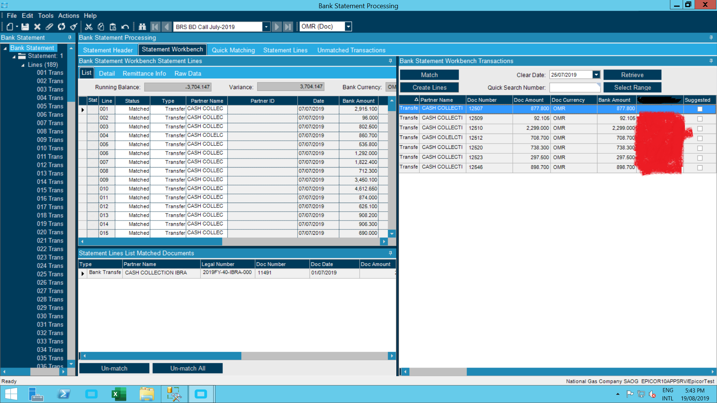Click the Retrieve button
The height and width of the screenshot is (403, 717).
[632, 75]
